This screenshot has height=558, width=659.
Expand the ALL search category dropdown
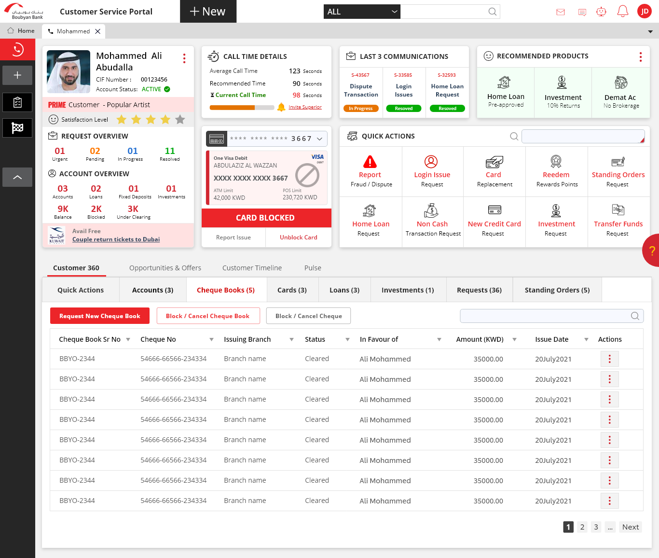point(362,12)
